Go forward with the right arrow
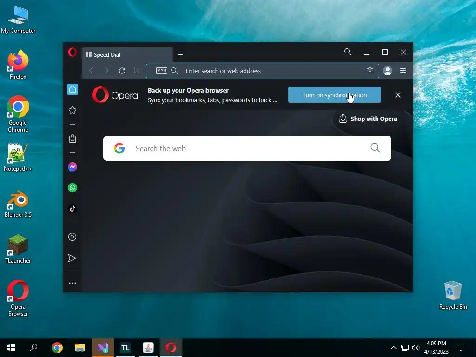 coord(106,71)
